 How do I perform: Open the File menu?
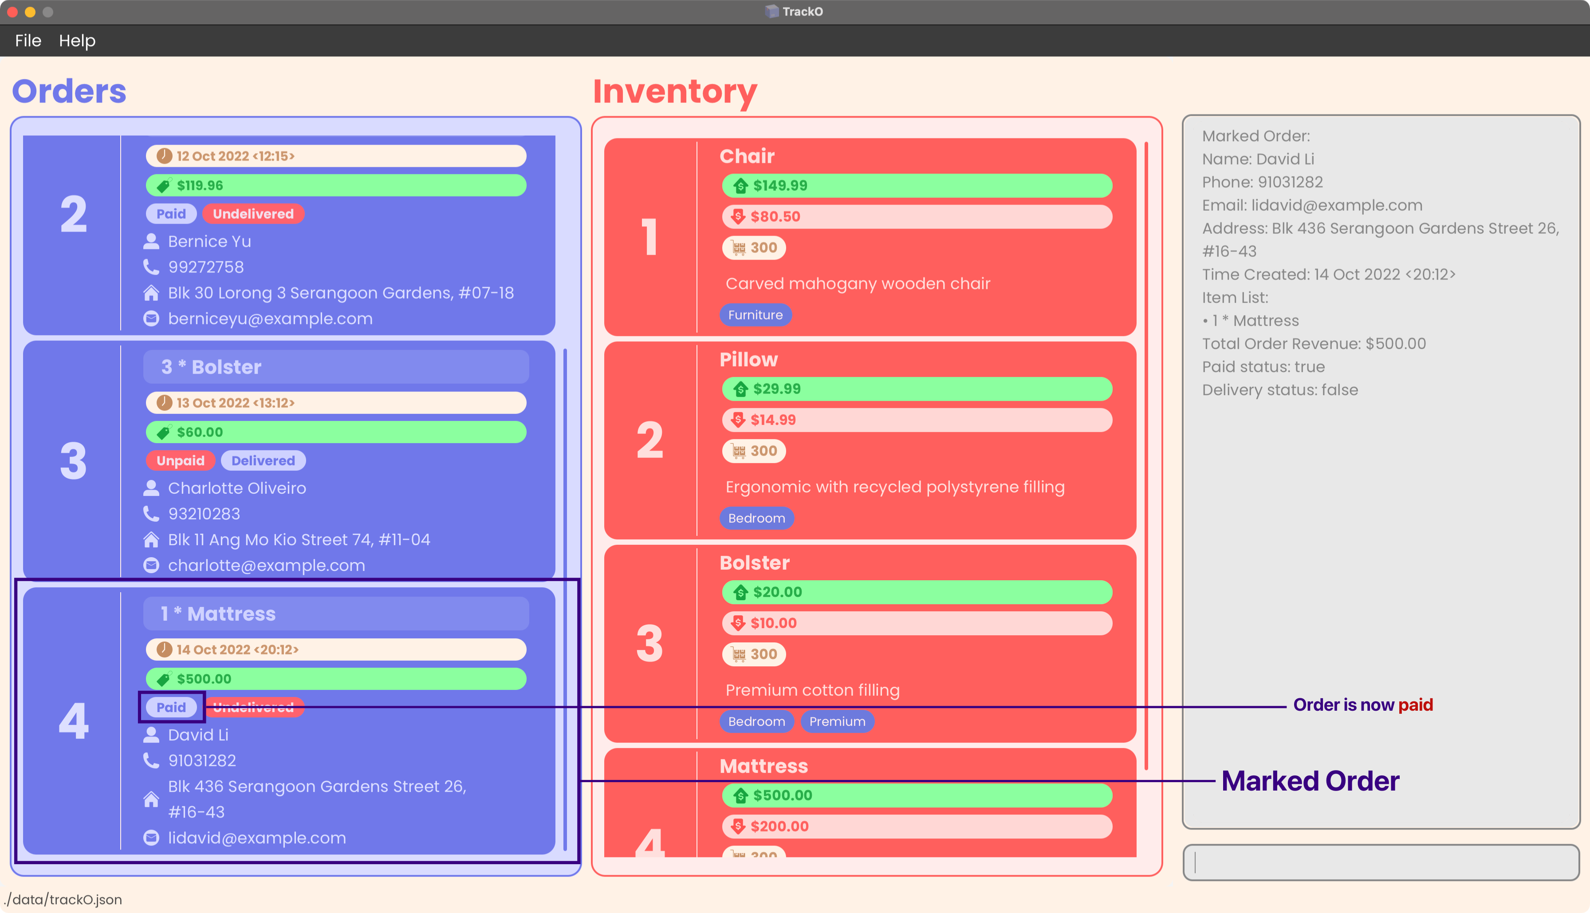point(28,41)
